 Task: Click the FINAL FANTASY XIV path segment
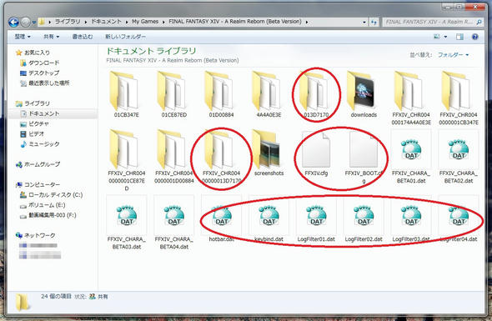pos(235,22)
